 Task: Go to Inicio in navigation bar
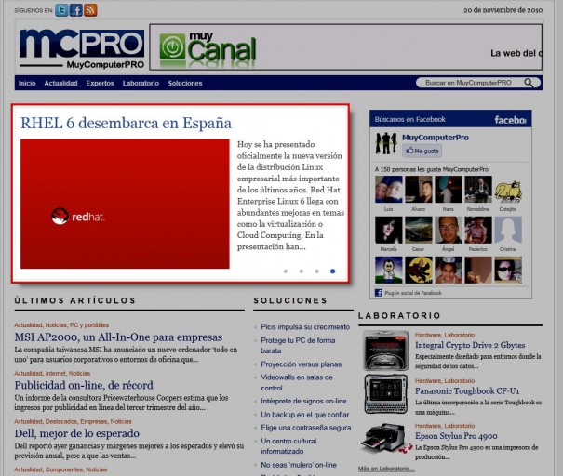click(27, 83)
